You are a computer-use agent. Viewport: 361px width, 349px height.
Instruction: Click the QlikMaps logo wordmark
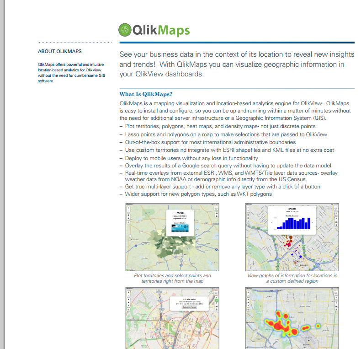tap(161, 31)
